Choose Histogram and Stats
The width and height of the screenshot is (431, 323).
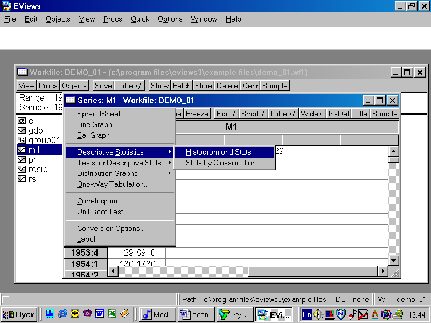pyautogui.click(x=224, y=152)
